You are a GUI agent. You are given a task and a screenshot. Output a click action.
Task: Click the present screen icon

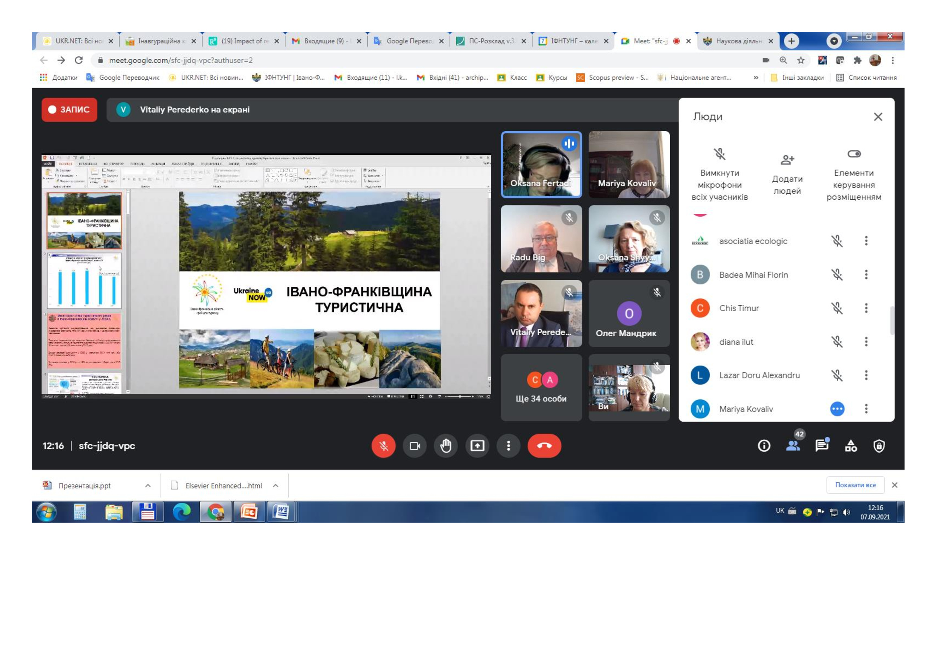(x=477, y=446)
